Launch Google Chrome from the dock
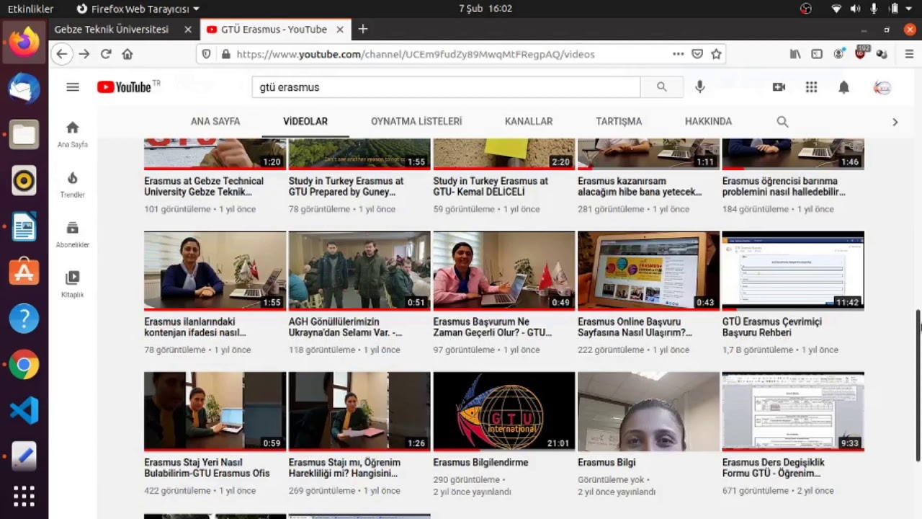 tap(24, 365)
